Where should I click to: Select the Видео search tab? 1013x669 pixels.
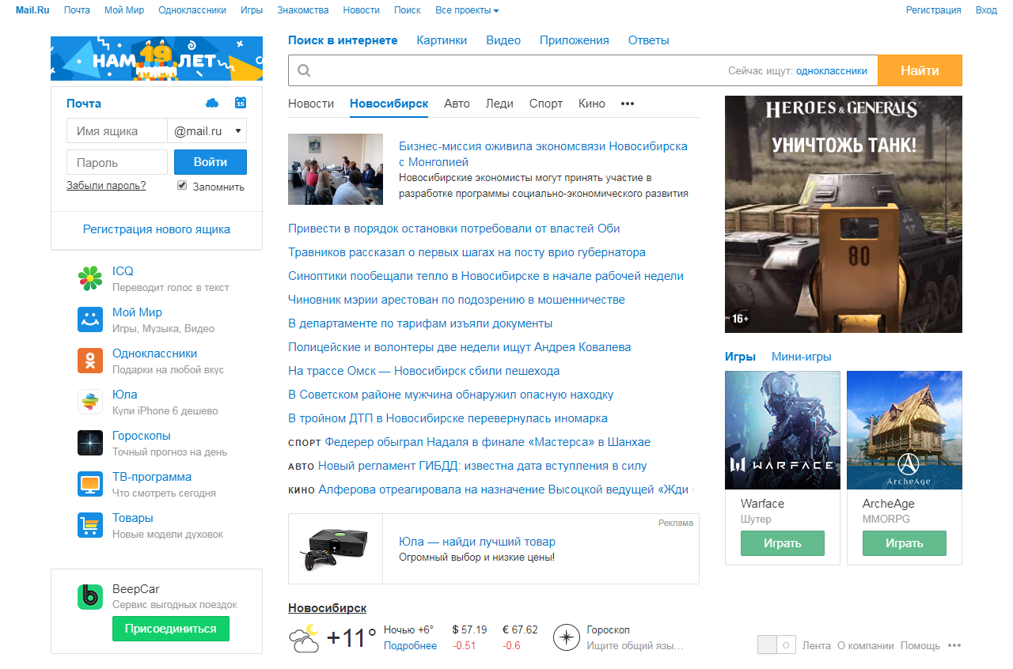pyautogui.click(x=503, y=40)
